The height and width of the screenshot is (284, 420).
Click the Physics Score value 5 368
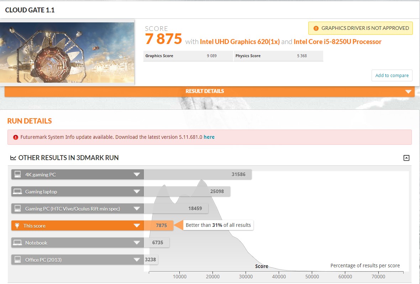coord(302,56)
